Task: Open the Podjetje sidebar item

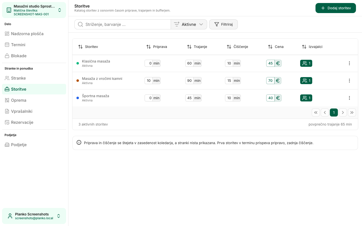Action: [34, 145]
